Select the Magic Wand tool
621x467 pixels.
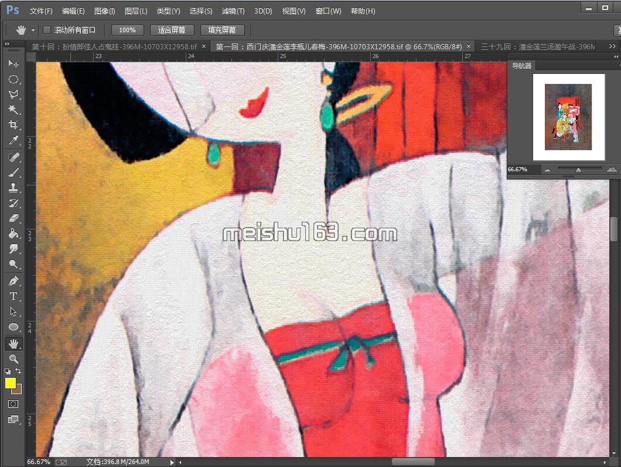(13, 110)
